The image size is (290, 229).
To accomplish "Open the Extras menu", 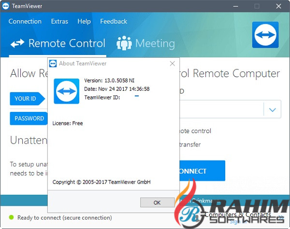I will pos(59,21).
